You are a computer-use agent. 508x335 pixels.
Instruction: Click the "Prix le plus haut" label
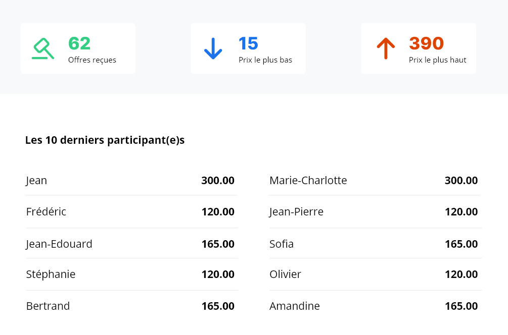tap(437, 60)
